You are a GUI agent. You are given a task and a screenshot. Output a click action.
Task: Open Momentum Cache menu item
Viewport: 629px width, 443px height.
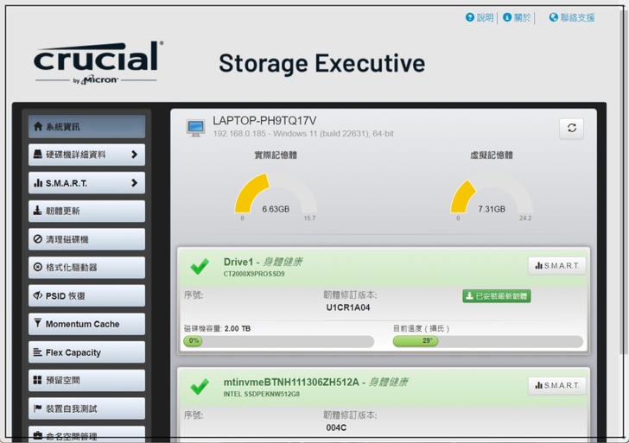pos(86,324)
